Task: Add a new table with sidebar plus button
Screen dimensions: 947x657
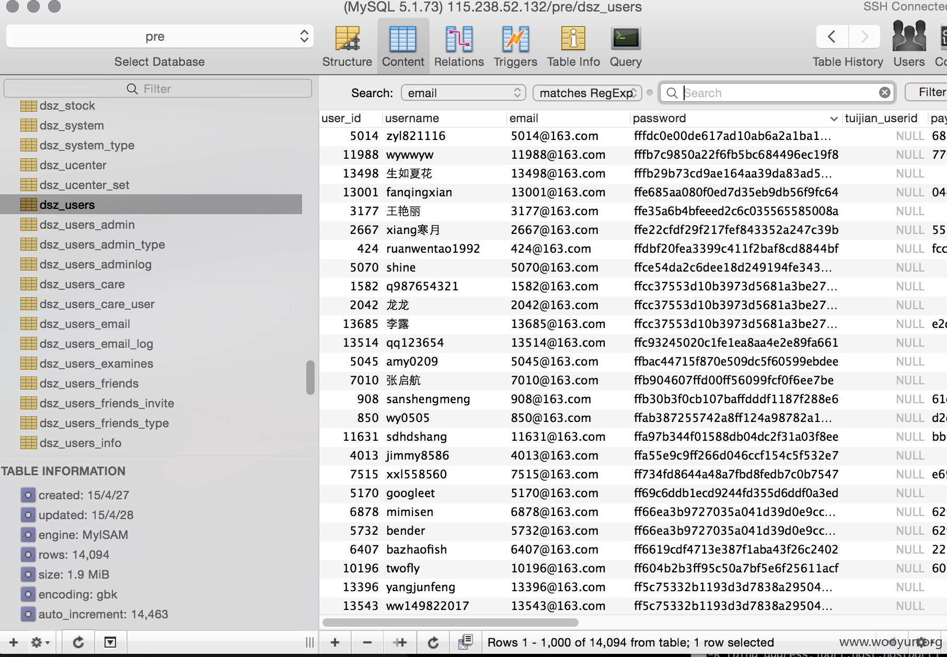Action: (x=14, y=642)
